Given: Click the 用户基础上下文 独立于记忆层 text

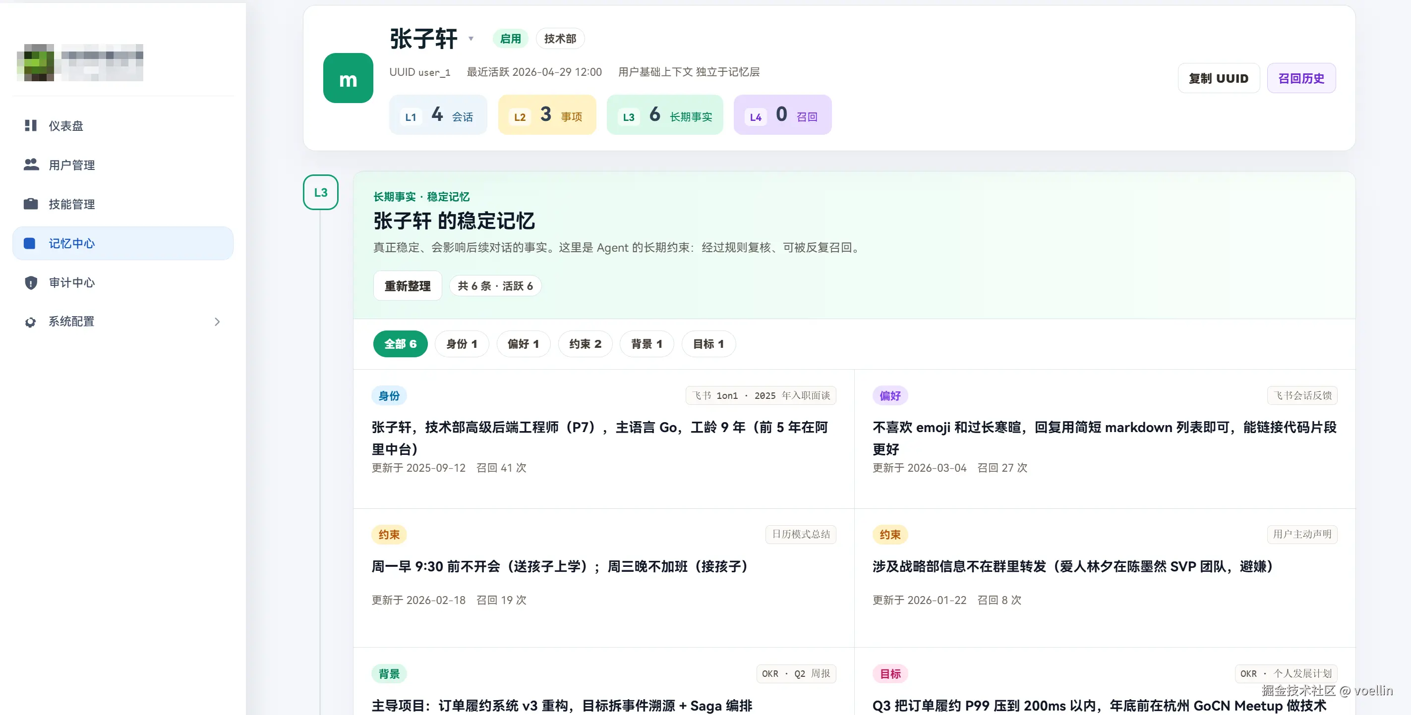Looking at the screenshot, I should (689, 72).
